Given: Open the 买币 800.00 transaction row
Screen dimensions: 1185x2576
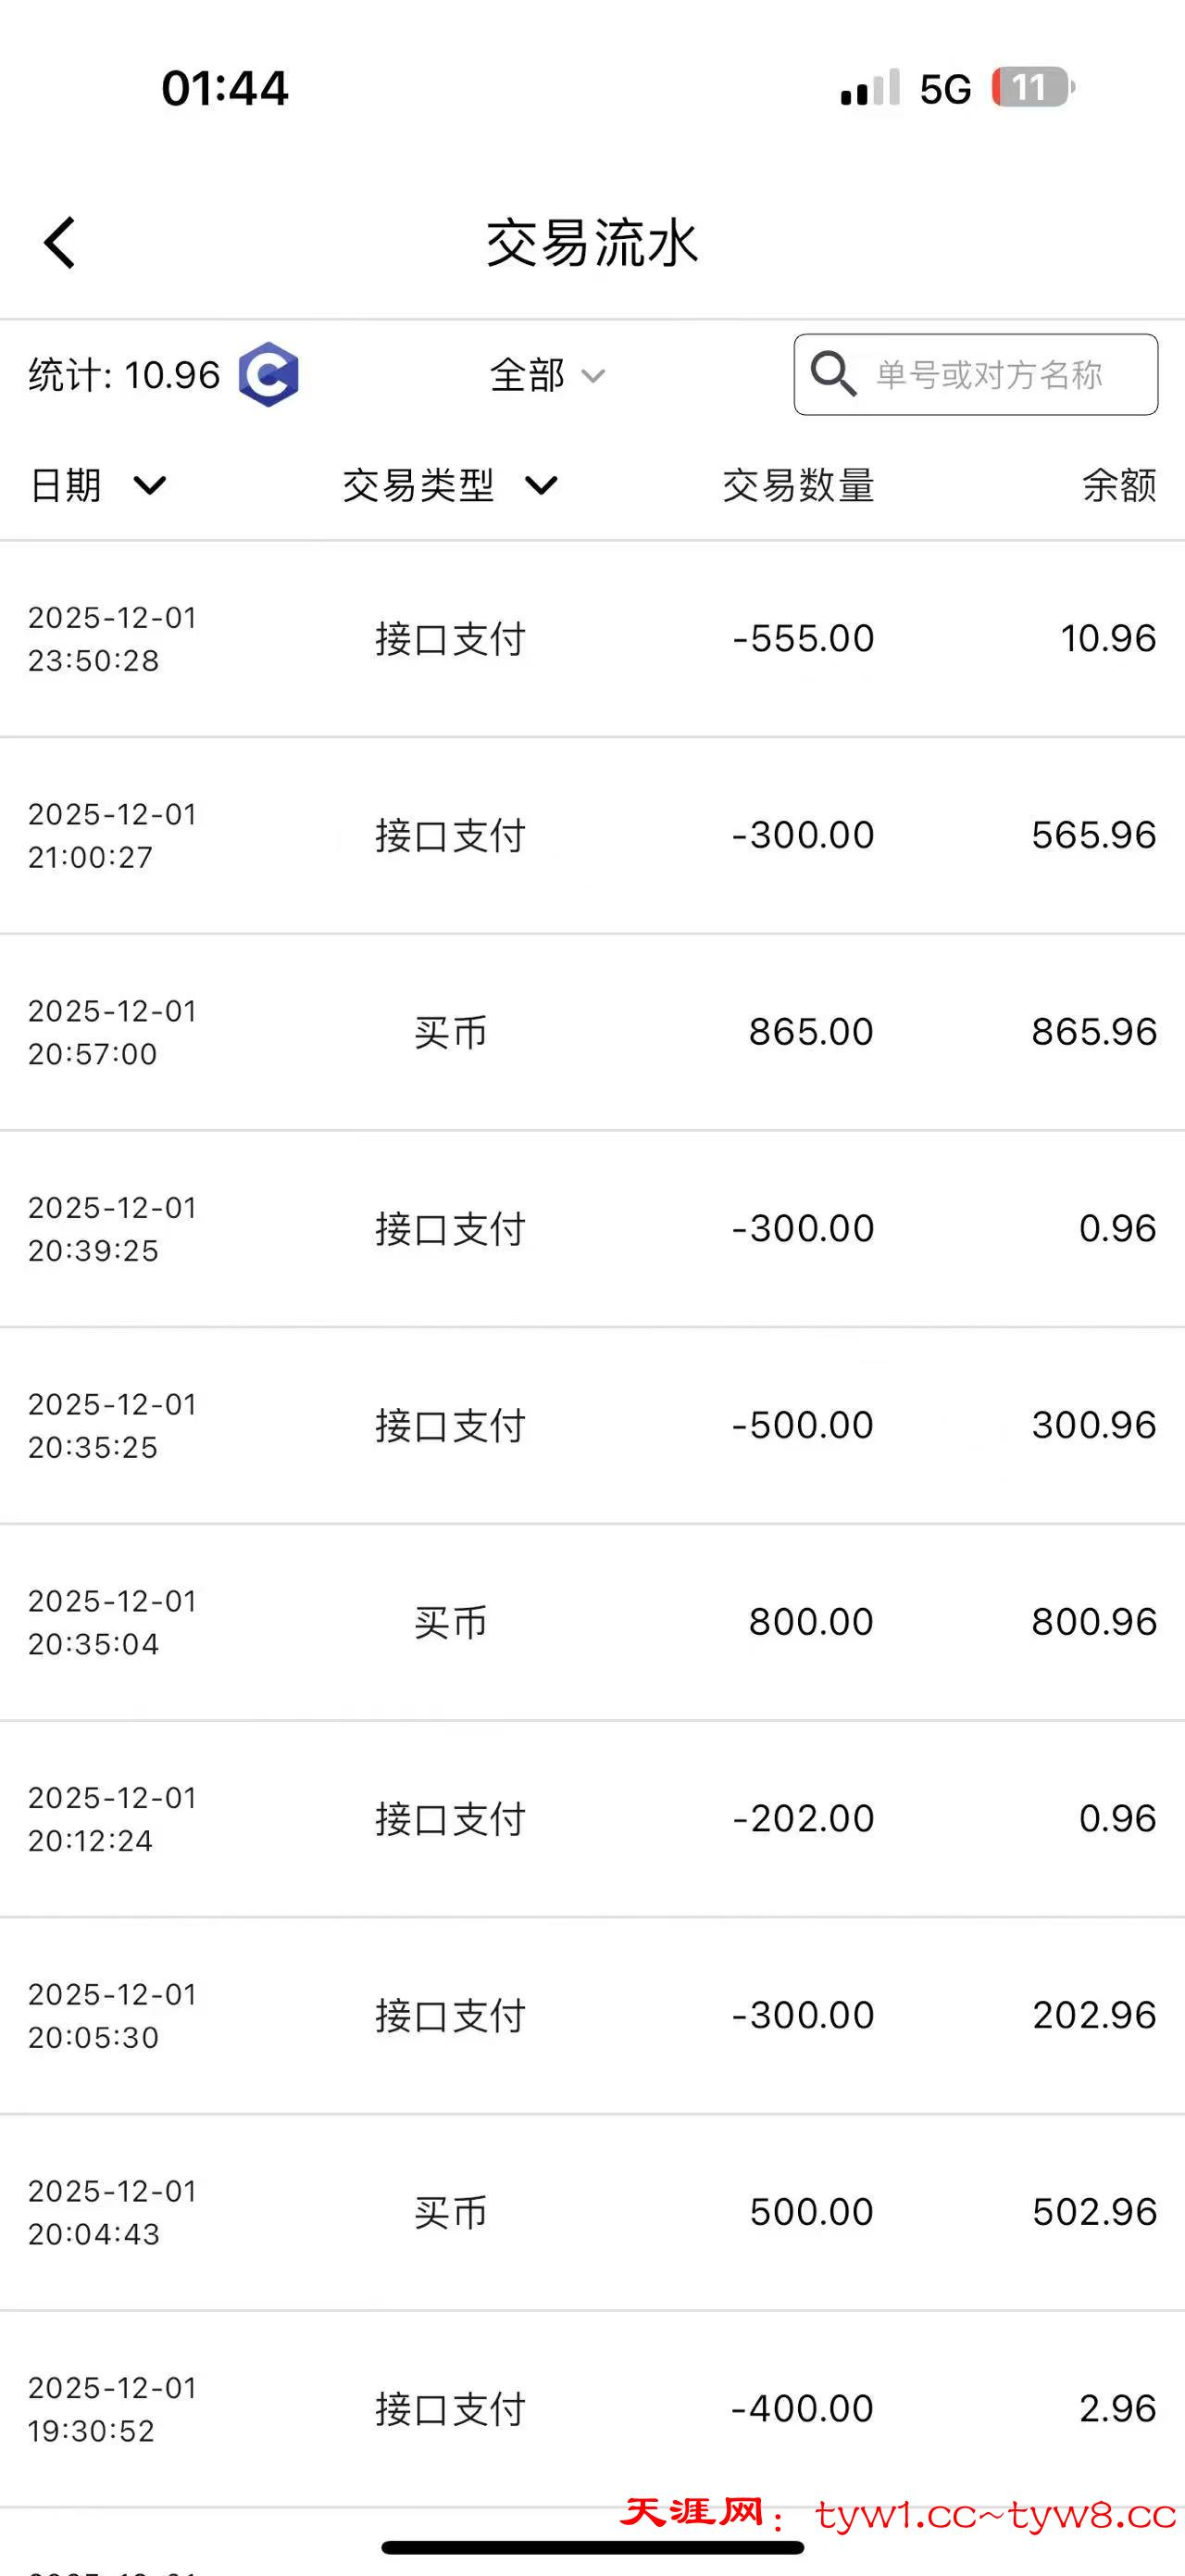Looking at the screenshot, I should (x=592, y=1622).
